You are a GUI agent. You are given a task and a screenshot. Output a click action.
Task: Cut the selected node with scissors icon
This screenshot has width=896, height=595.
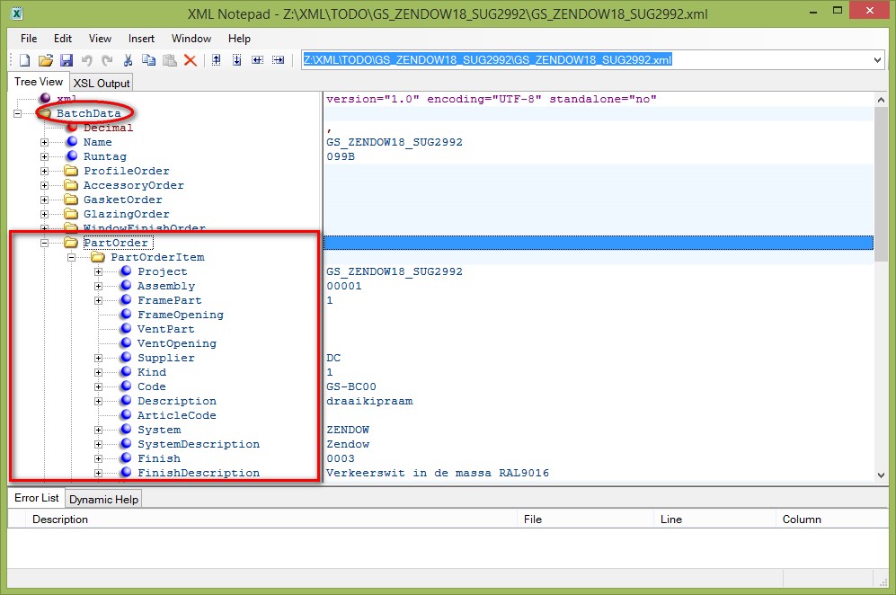pyautogui.click(x=128, y=60)
